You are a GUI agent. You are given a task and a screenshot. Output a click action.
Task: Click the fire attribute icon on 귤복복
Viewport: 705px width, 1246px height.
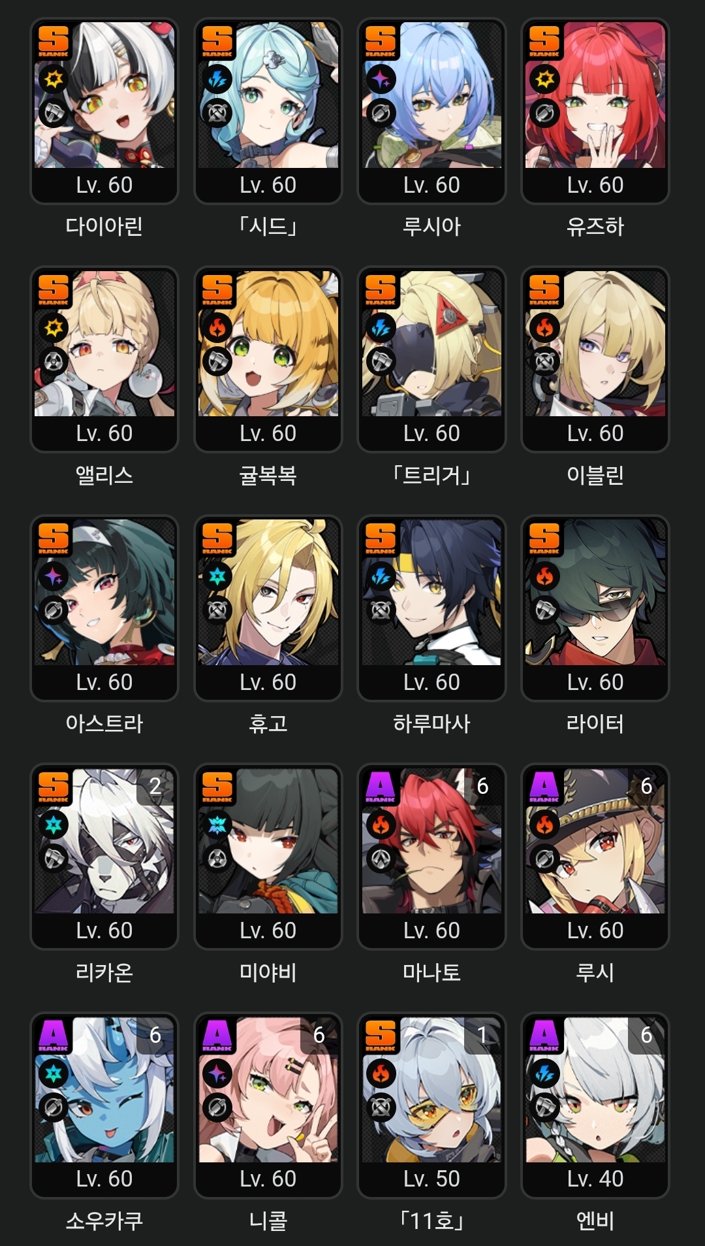click(217, 328)
